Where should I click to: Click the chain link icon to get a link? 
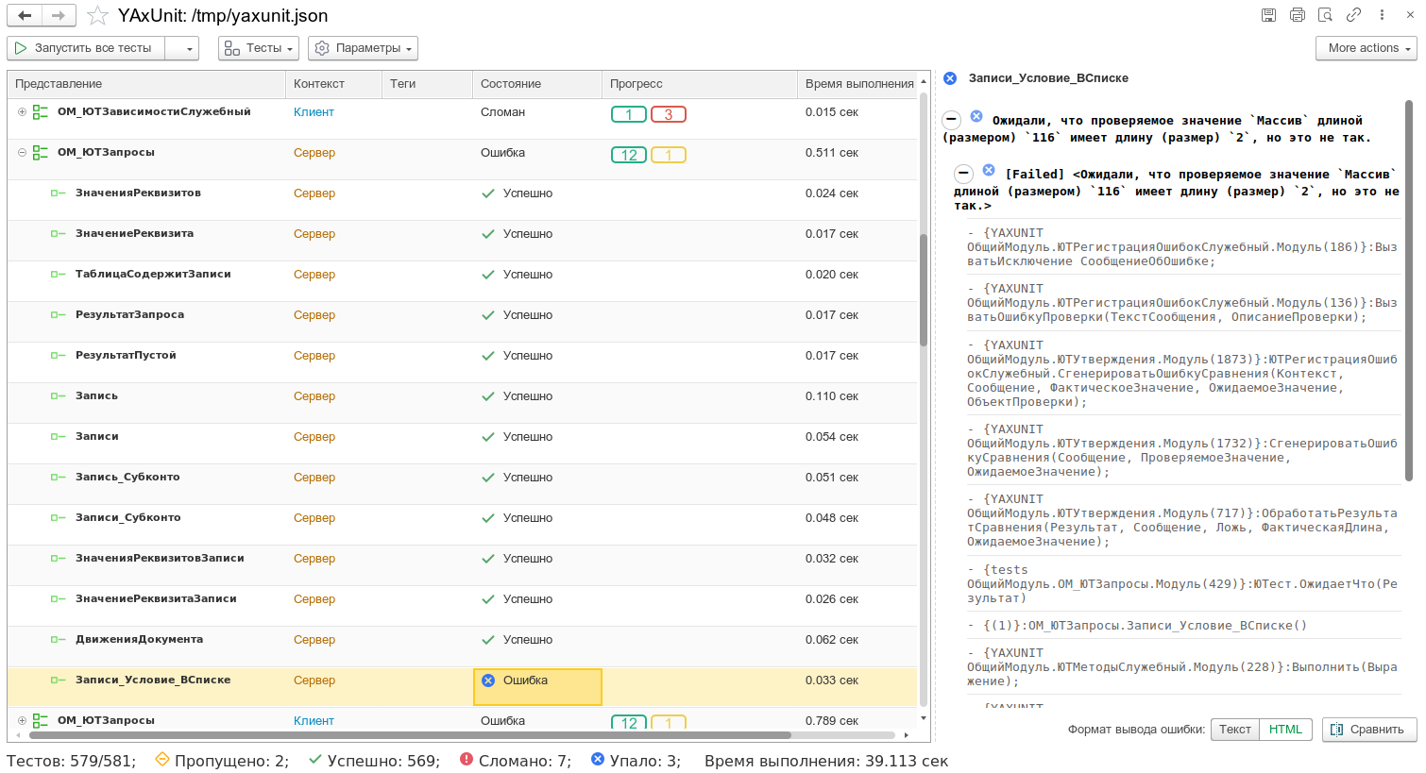pyautogui.click(x=1353, y=15)
